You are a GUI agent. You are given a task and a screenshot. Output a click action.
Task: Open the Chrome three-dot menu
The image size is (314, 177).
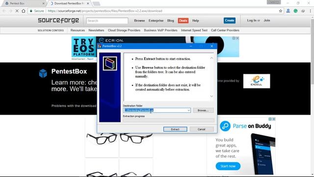coord(310,11)
